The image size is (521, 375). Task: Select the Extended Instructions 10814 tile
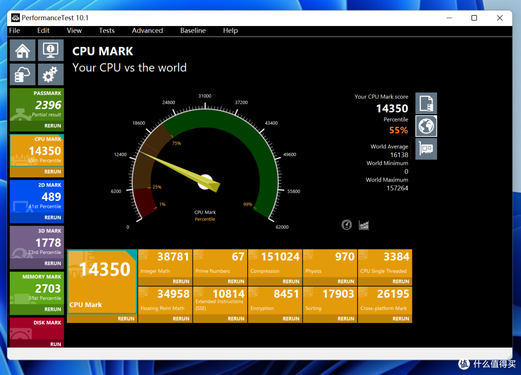coord(220,300)
